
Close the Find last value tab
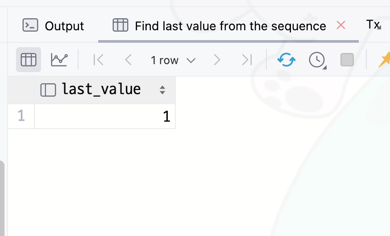pos(341,25)
